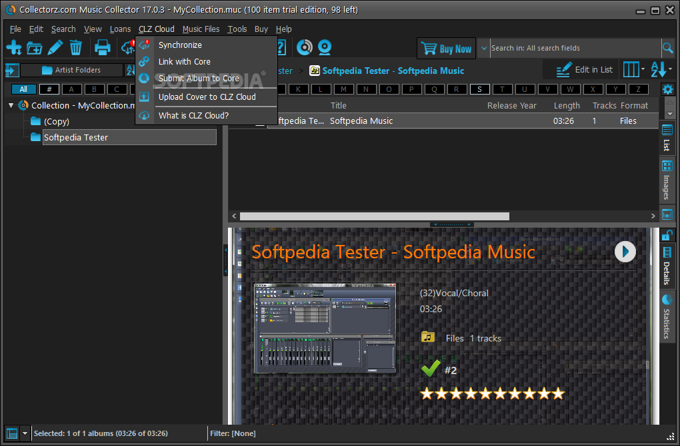Viewport: 680px width, 446px height.
Task: Sort by the Release Year column
Action: (512, 106)
